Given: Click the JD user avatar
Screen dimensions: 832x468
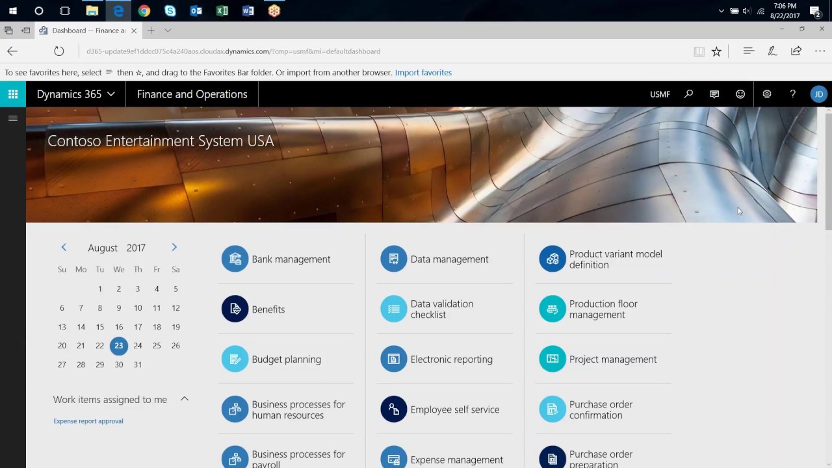Looking at the screenshot, I should (818, 94).
